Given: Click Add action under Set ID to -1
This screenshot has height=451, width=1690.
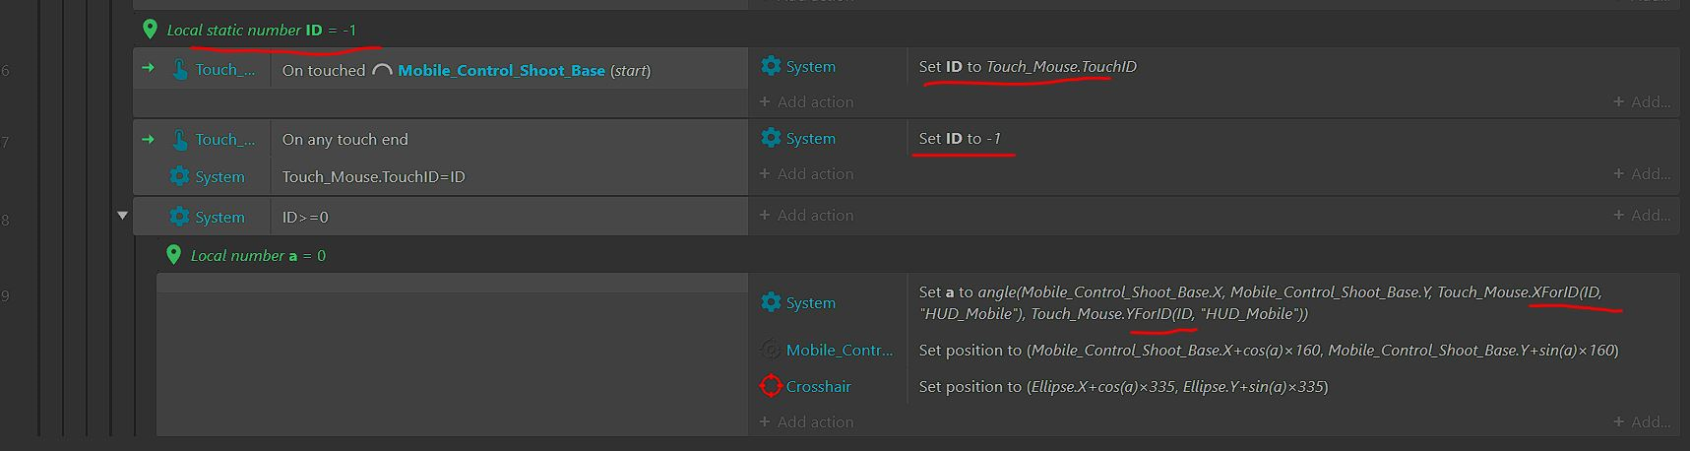Looking at the screenshot, I should point(806,174).
